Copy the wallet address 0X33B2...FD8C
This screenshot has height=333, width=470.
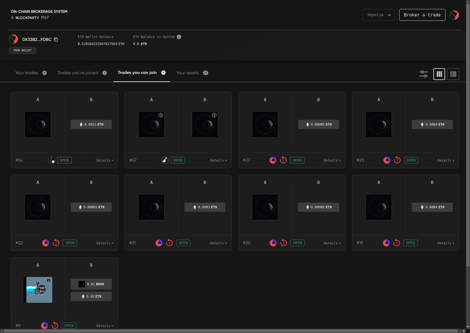(56, 40)
